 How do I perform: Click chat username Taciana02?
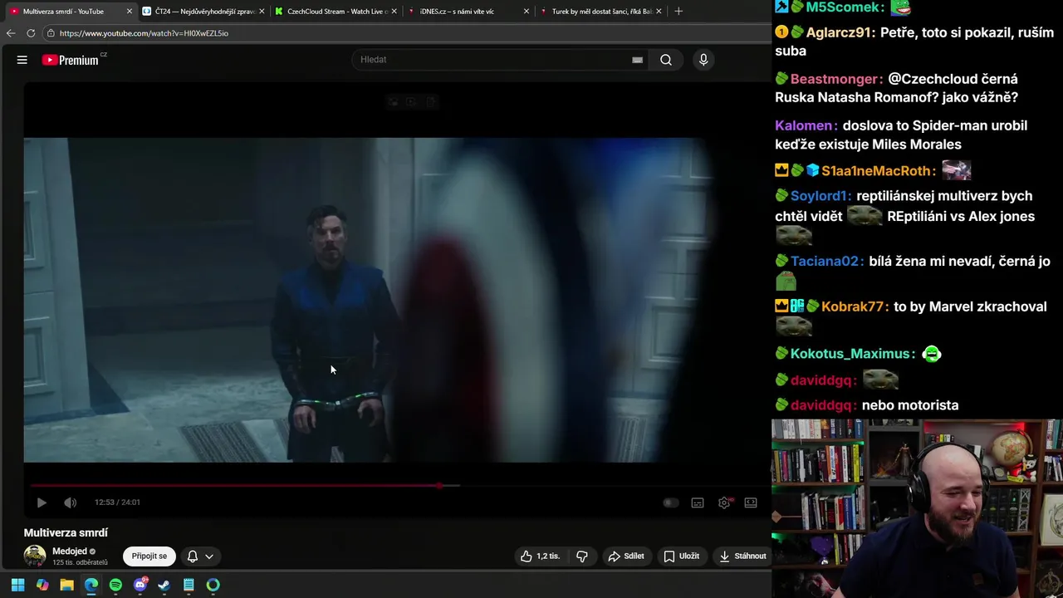[x=825, y=262]
